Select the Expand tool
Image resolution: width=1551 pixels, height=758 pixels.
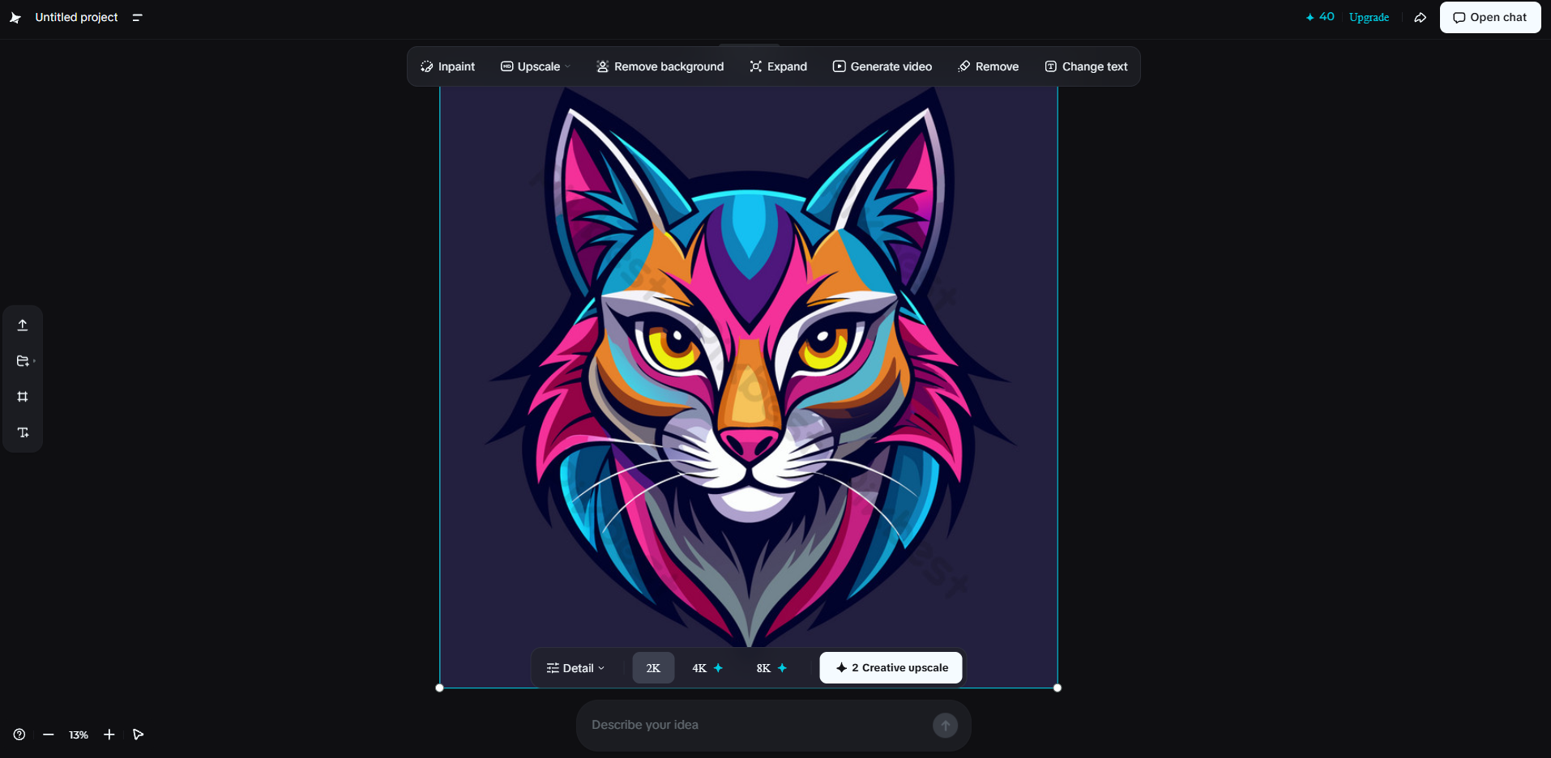coord(779,66)
